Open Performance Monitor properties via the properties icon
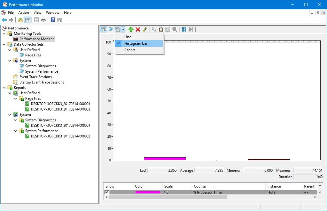Image resolution: width=327 pixels, height=211 pixels. pos(168,29)
